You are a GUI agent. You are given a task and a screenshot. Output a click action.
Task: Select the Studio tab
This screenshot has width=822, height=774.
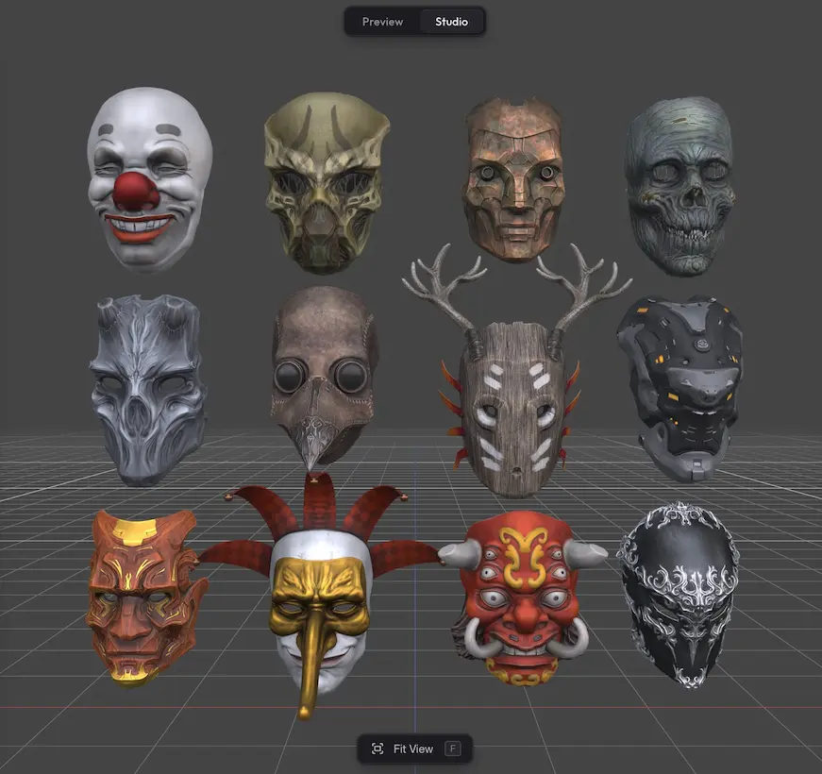point(451,22)
